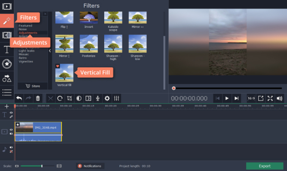The height and width of the screenshot is (171, 287).
Task: Choose the Sharpen - low filter
Action: pos(138,44)
